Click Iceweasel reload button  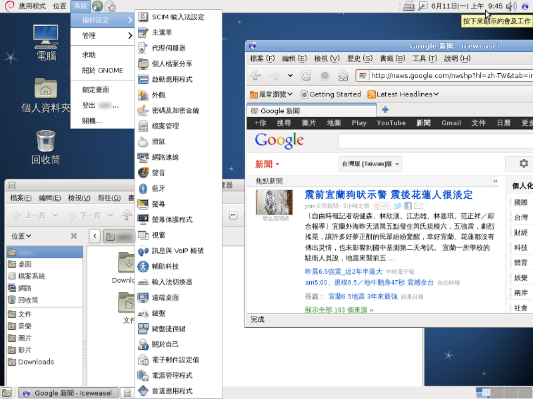(x=306, y=75)
